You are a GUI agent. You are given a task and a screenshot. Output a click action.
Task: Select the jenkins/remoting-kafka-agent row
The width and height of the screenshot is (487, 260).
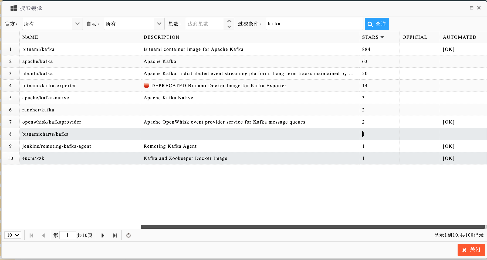tap(244, 146)
